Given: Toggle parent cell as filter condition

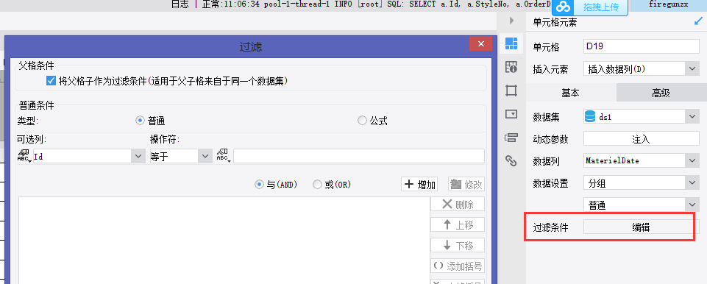Looking at the screenshot, I should pos(51,81).
